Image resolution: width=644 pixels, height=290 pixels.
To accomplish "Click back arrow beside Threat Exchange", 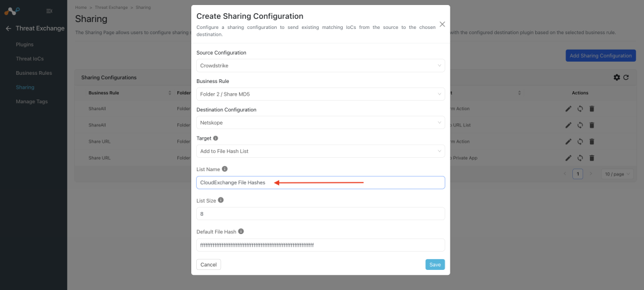I will [8, 28].
